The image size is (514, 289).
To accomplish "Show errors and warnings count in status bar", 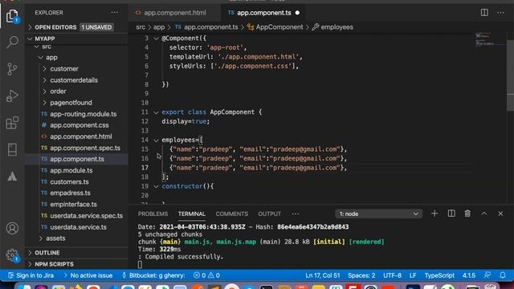I will [206, 275].
